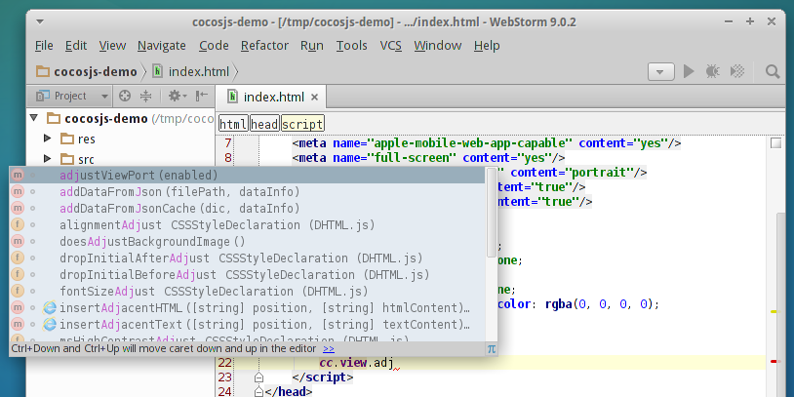Open the Help menu
This screenshot has height=397, width=794.
tap(487, 46)
